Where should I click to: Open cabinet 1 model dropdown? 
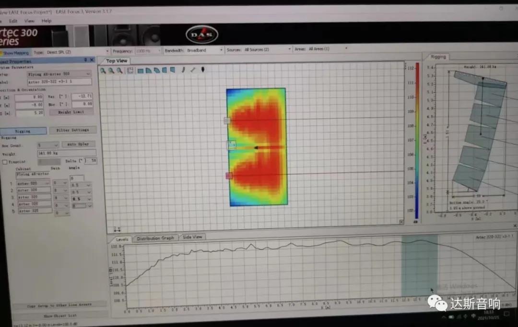[47, 183]
